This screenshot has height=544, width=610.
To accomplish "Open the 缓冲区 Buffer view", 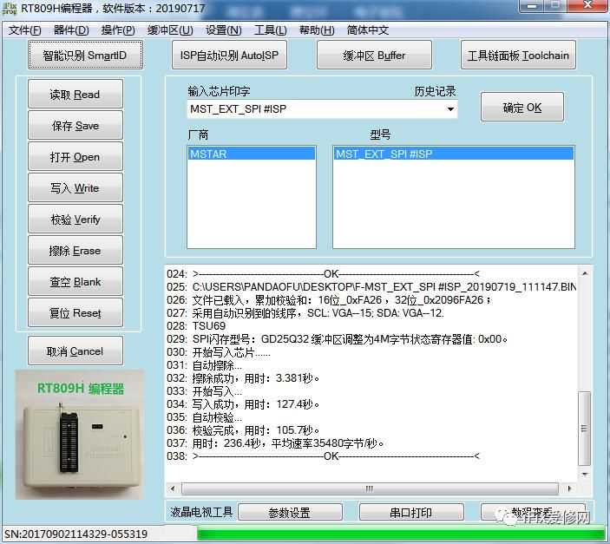I will pyautogui.click(x=374, y=56).
